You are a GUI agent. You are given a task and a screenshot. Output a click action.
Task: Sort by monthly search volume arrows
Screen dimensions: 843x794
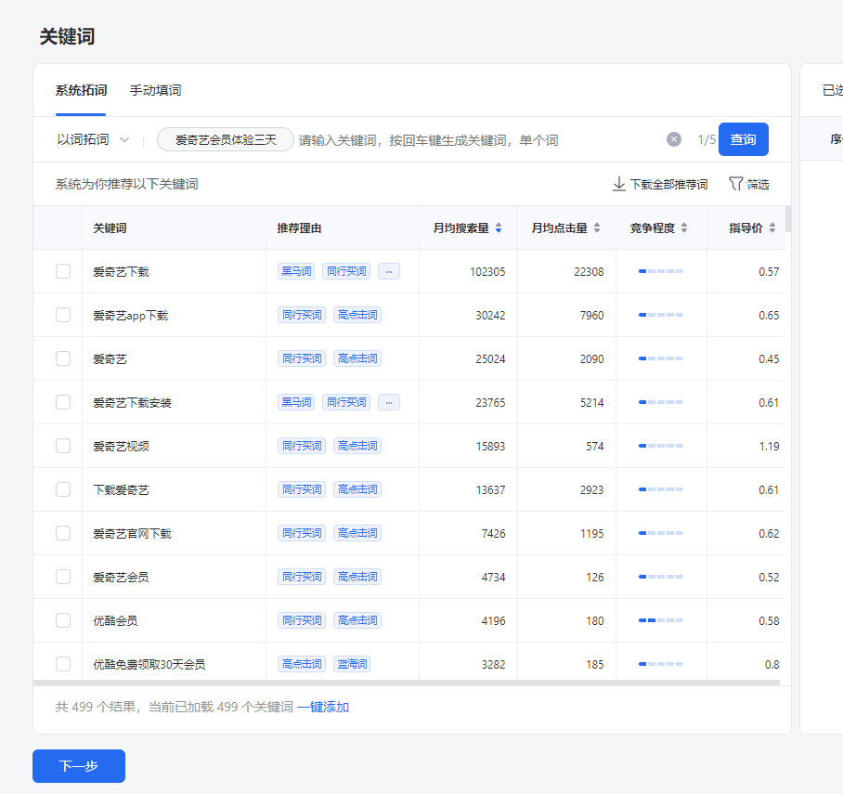click(499, 228)
